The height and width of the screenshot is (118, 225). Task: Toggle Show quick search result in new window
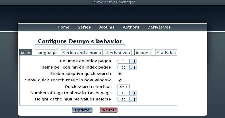pos(120,80)
